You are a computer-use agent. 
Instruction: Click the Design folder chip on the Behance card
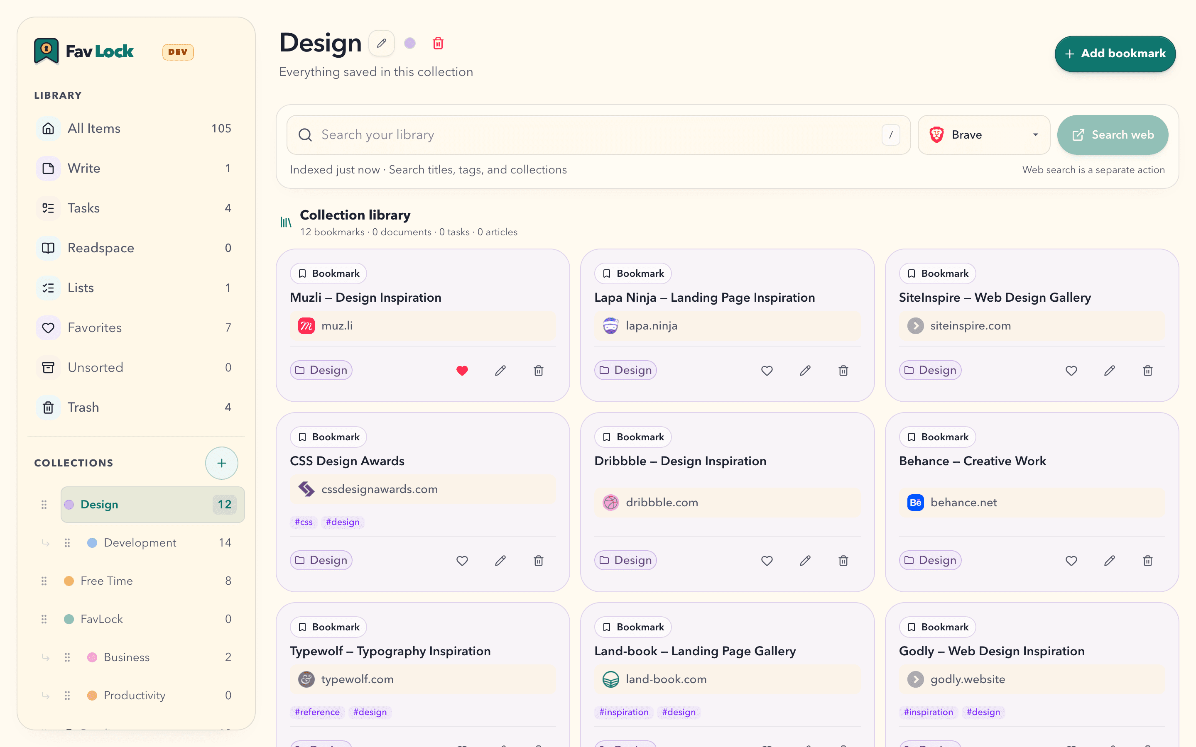point(930,560)
